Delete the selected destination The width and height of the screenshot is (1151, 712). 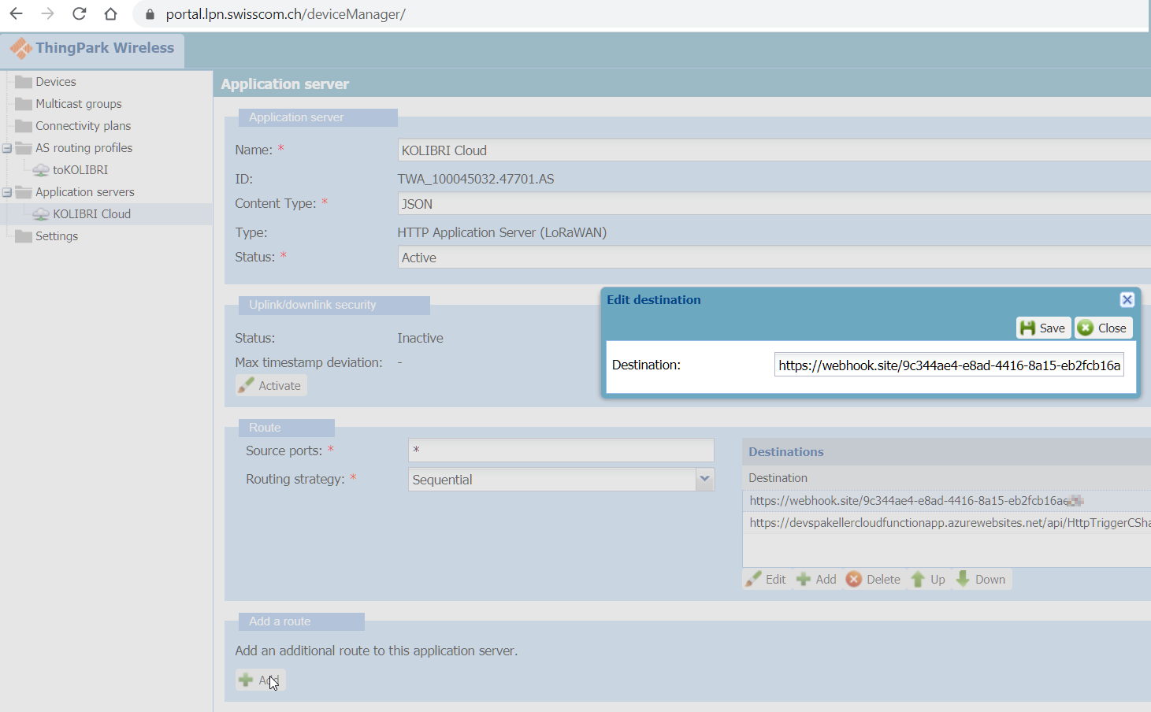[873, 579]
